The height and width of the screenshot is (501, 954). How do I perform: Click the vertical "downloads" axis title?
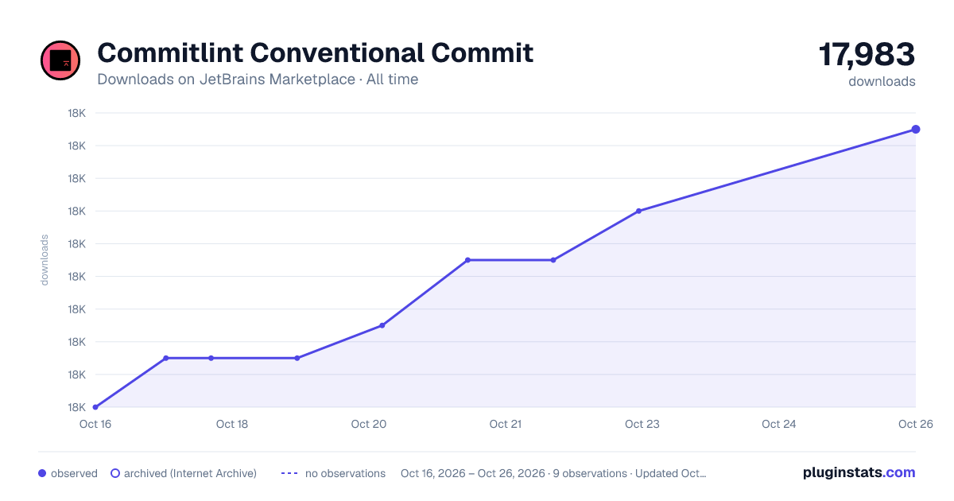tap(45, 259)
